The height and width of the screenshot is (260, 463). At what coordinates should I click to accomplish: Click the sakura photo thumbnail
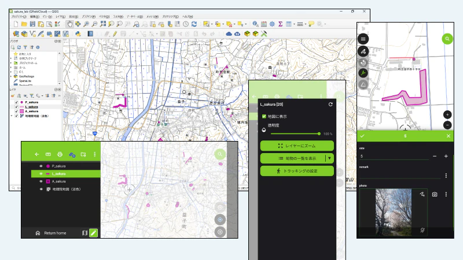pyautogui.click(x=394, y=212)
